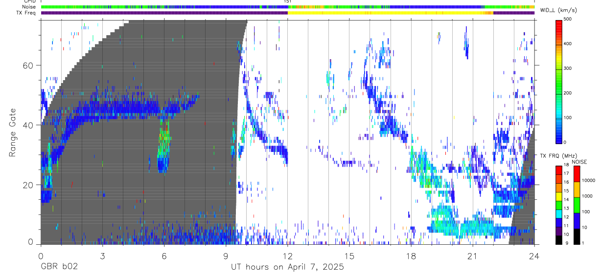Click the 10000 value on noise scale
Viewport: 601px width, 277px height.
coord(589,180)
